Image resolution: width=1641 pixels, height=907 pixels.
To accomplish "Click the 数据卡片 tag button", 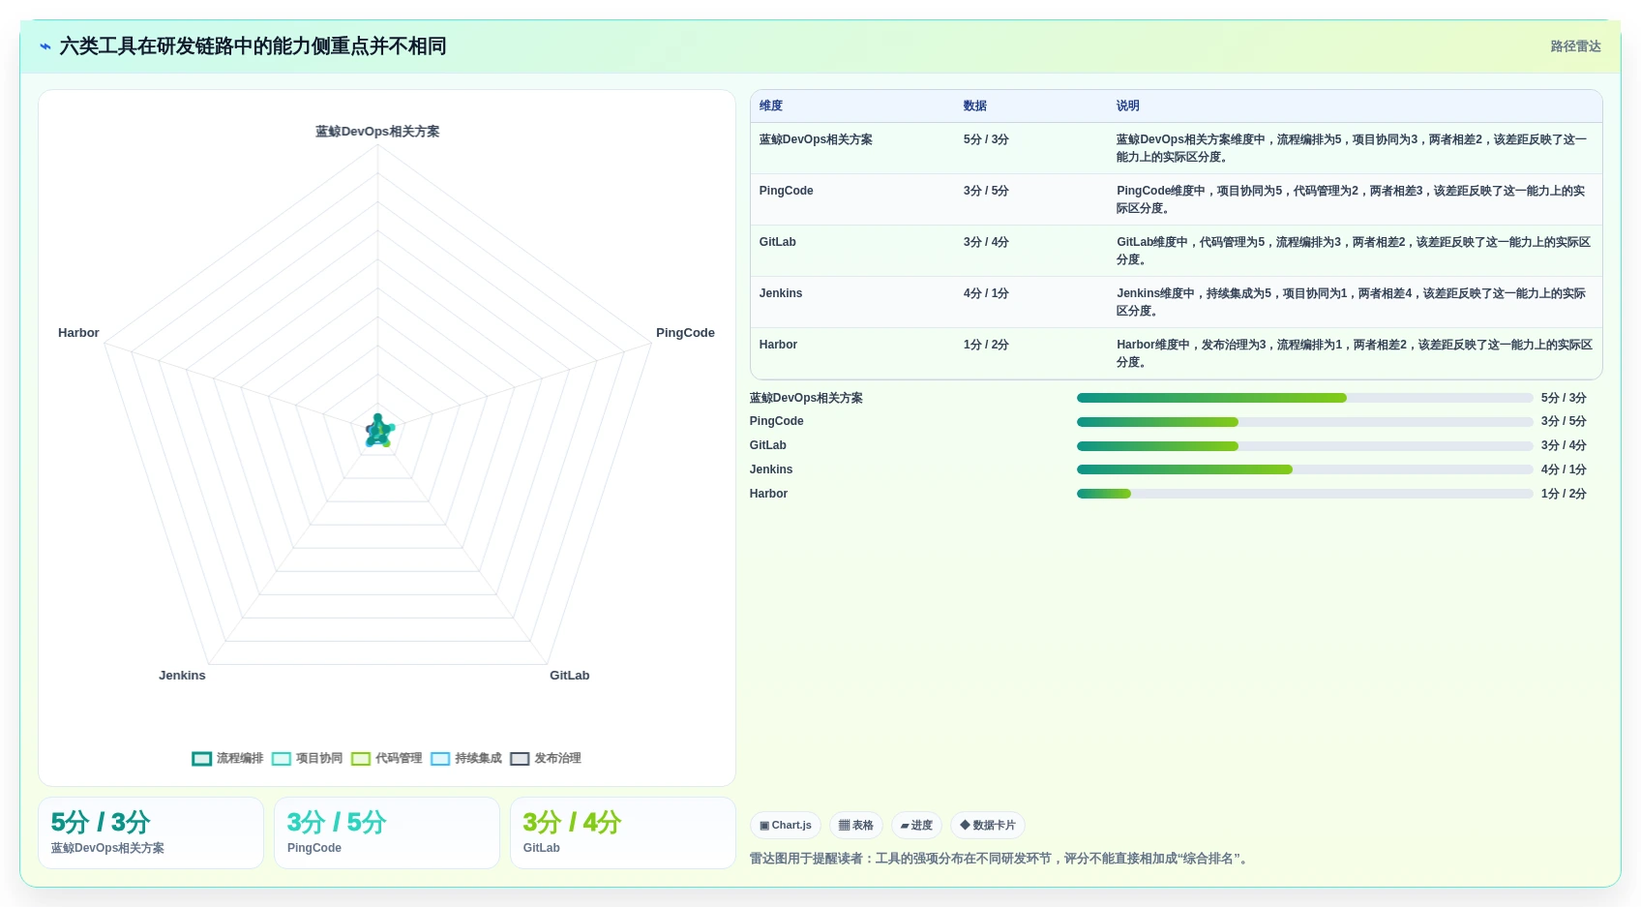I will pos(988,826).
